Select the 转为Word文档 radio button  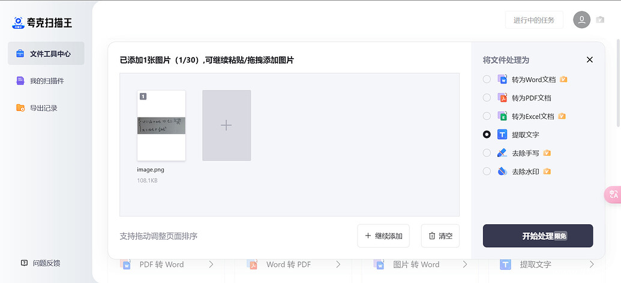[x=487, y=79]
